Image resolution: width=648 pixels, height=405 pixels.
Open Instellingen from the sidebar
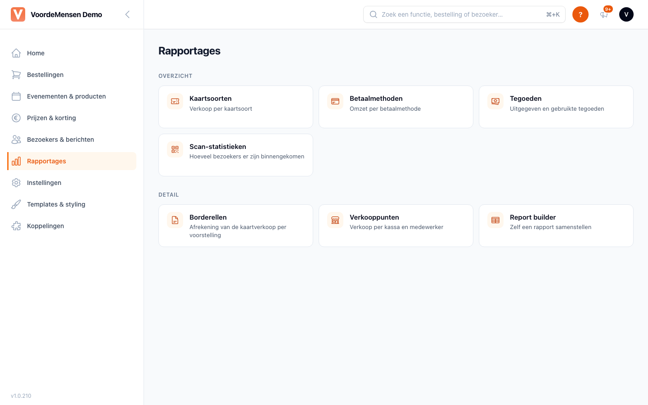coord(72,183)
